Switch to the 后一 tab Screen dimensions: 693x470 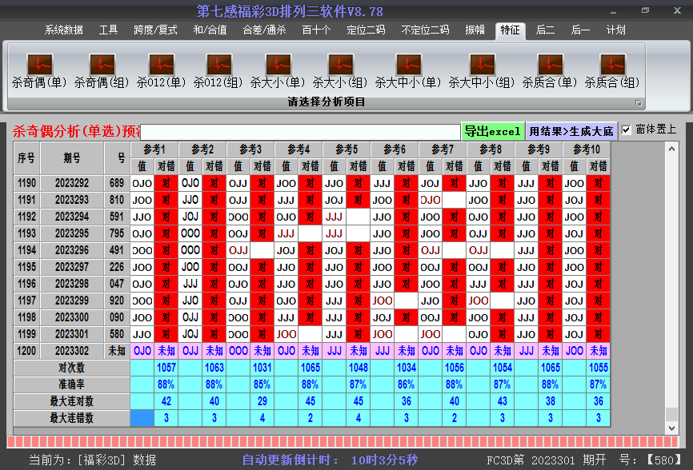point(580,30)
